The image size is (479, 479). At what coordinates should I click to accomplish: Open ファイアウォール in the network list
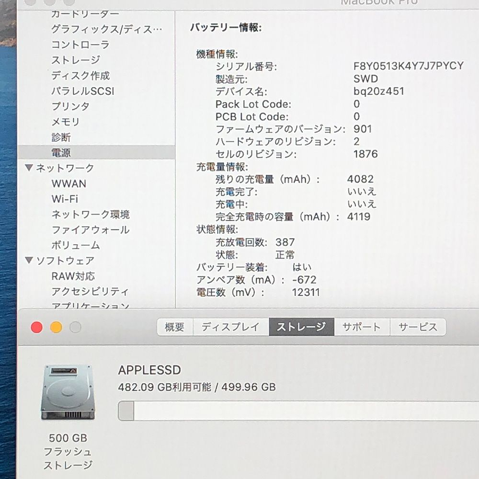point(91,230)
